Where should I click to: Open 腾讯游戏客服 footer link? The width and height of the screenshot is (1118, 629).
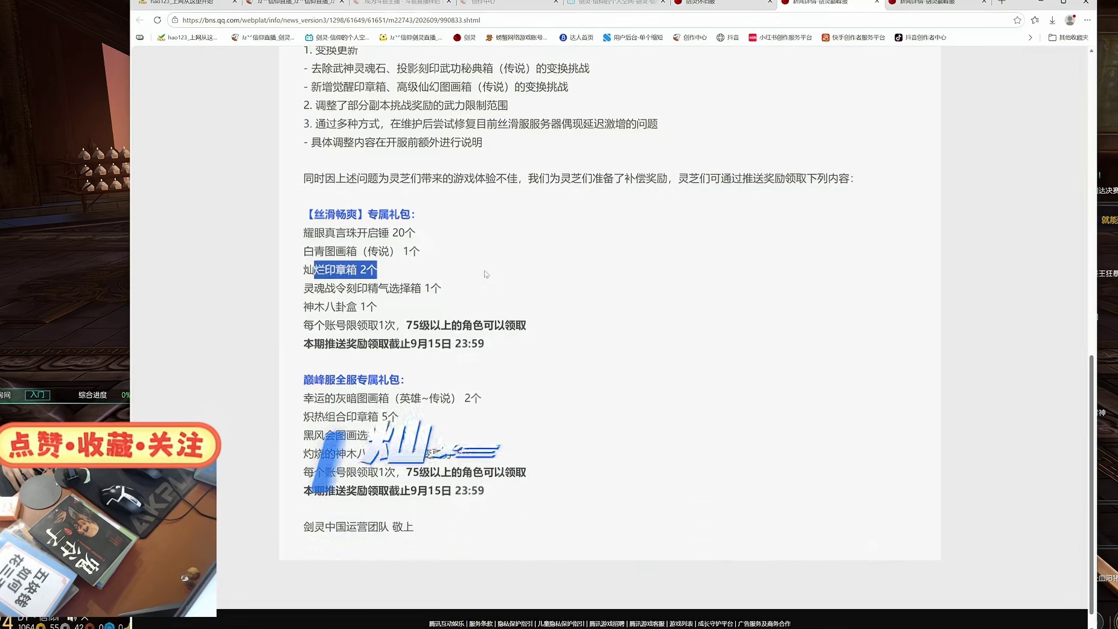[x=647, y=624]
